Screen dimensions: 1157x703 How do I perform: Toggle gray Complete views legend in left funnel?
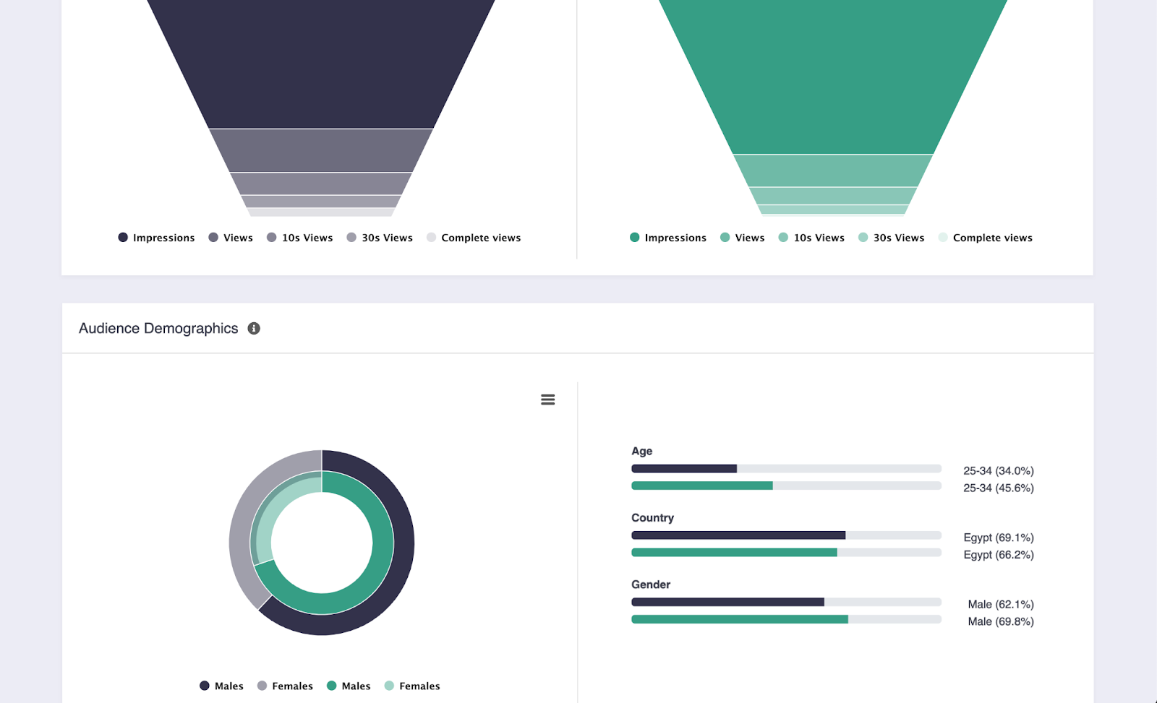(x=474, y=238)
